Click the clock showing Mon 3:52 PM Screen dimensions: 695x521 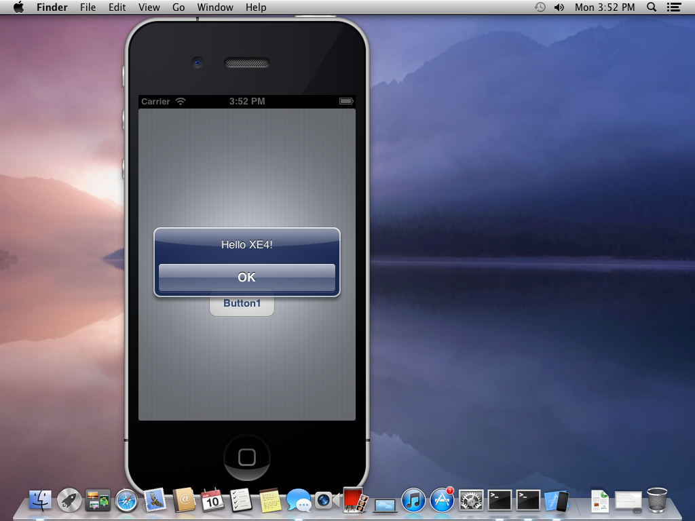coord(605,7)
